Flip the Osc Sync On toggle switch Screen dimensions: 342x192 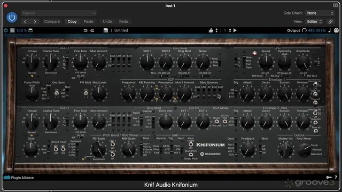[x=57, y=93]
